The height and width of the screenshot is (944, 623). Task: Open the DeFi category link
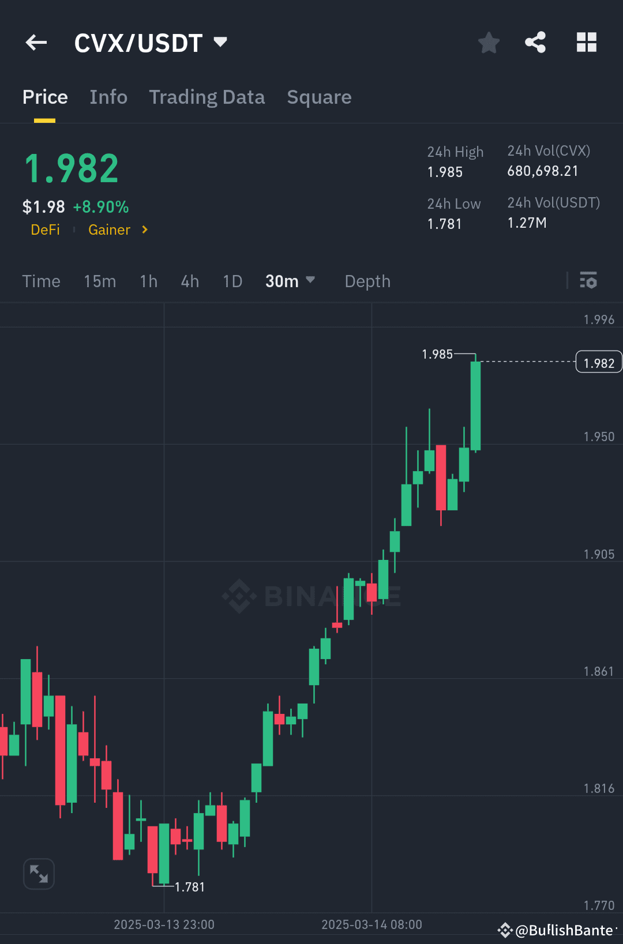(46, 230)
